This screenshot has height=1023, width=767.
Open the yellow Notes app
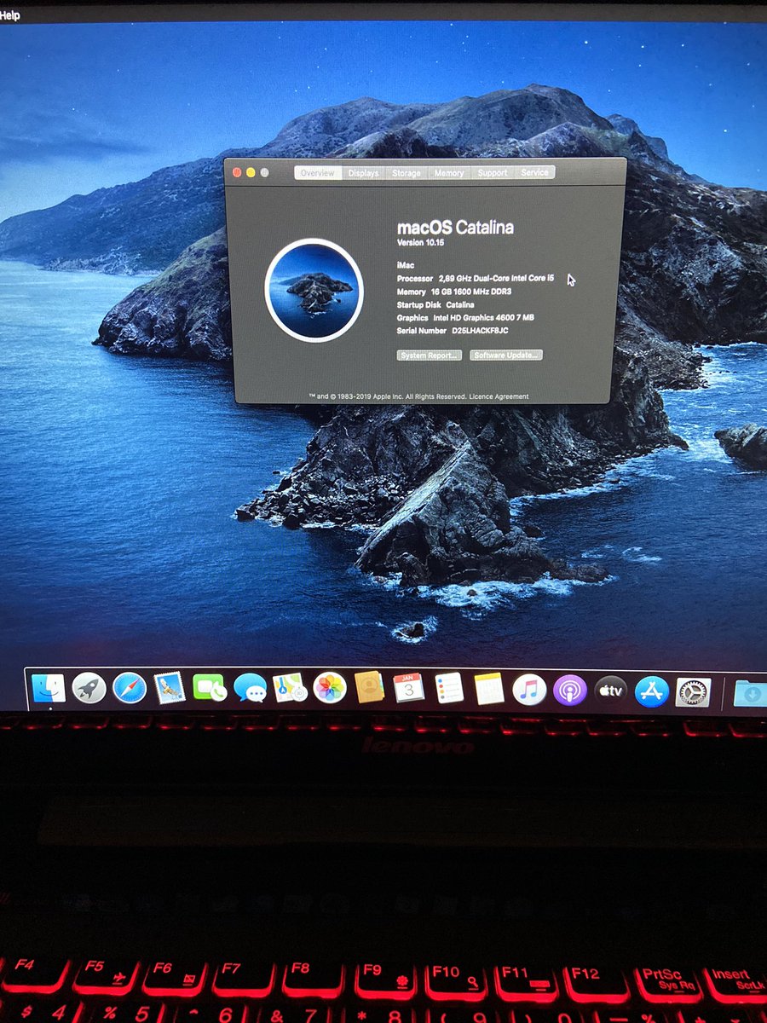pos(489,688)
